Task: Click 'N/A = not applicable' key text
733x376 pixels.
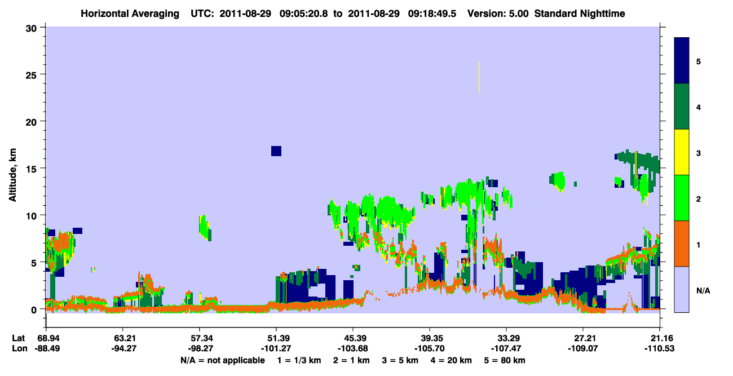Action: (x=222, y=360)
